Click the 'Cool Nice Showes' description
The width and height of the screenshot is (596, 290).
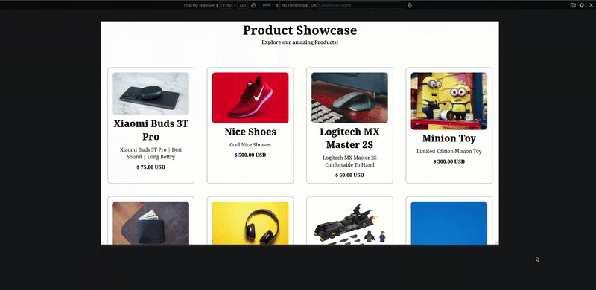click(x=250, y=145)
